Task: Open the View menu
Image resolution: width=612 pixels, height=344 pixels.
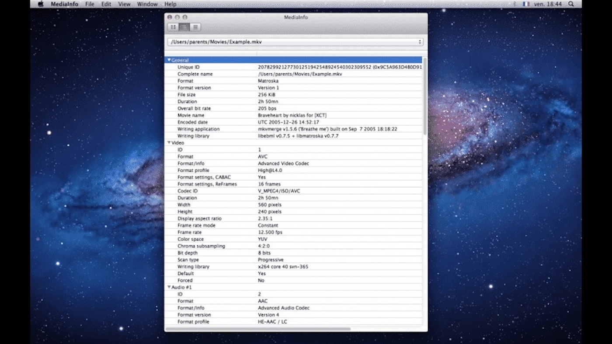Action: click(x=124, y=4)
